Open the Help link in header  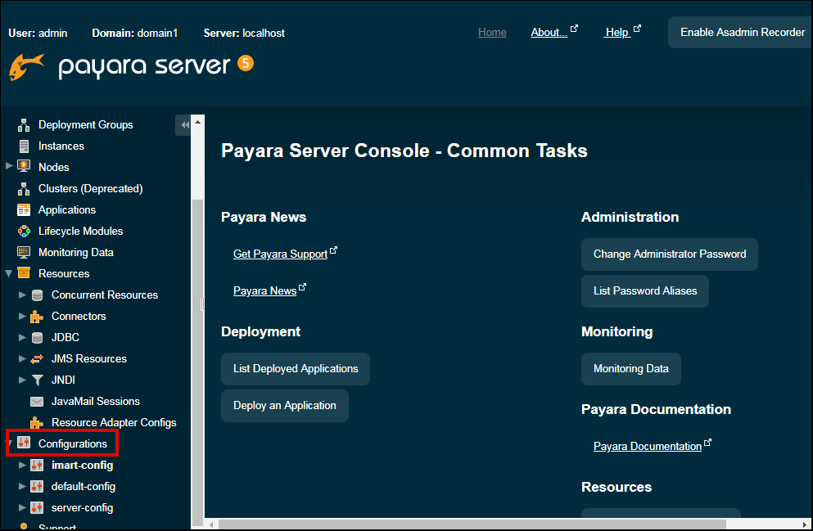point(617,33)
